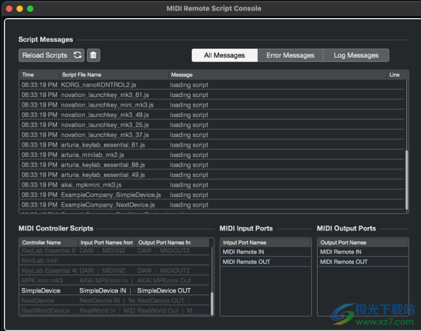Click the SimpleDevice OUT port cell
This screenshot has height=331, width=421.
click(x=164, y=290)
